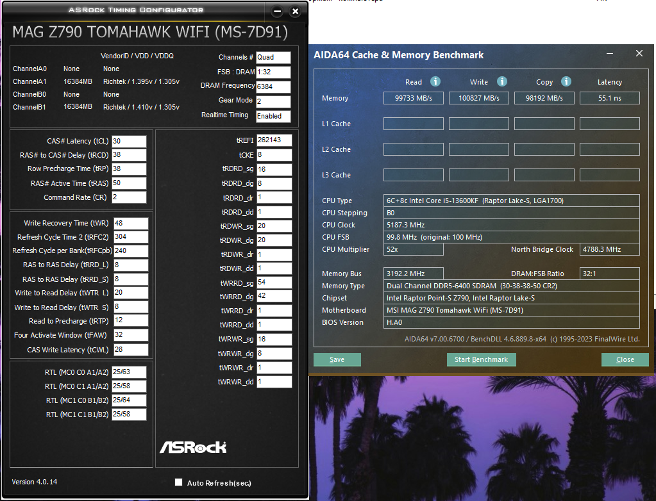Viewport: 656px width, 501px height.
Task: Click the Memory Write result 100827 MB/s
Action: click(x=478, y=98)
